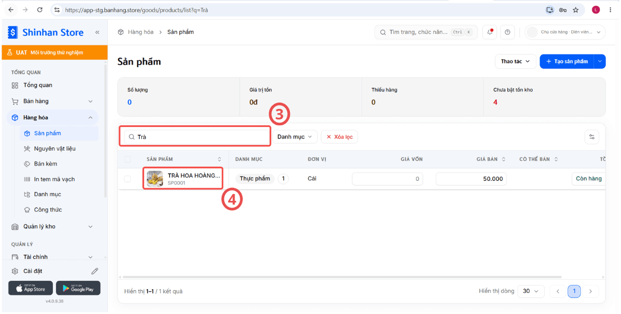The height and width of the screenshot is (314, 621).
Task: Open the Danh mục filter dropdown
Action: click(295, 136)
